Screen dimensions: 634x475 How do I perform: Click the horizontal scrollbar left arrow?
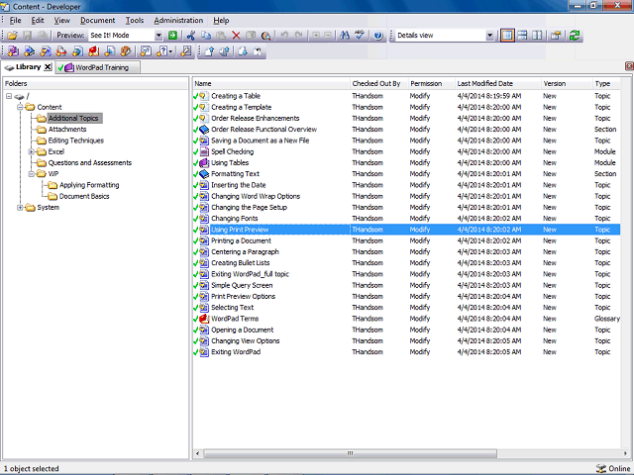pos(197,453)
